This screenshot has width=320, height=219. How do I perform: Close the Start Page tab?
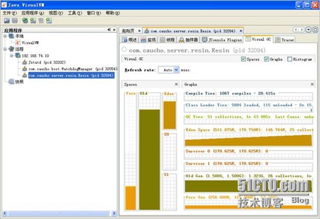point(139,31)
